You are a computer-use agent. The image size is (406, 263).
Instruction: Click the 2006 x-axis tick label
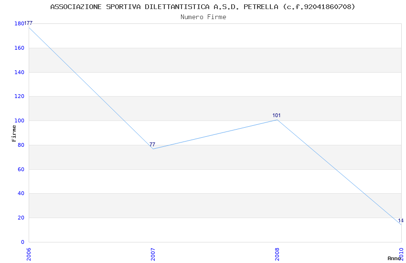pyautogui.click(x=29, y=254)
